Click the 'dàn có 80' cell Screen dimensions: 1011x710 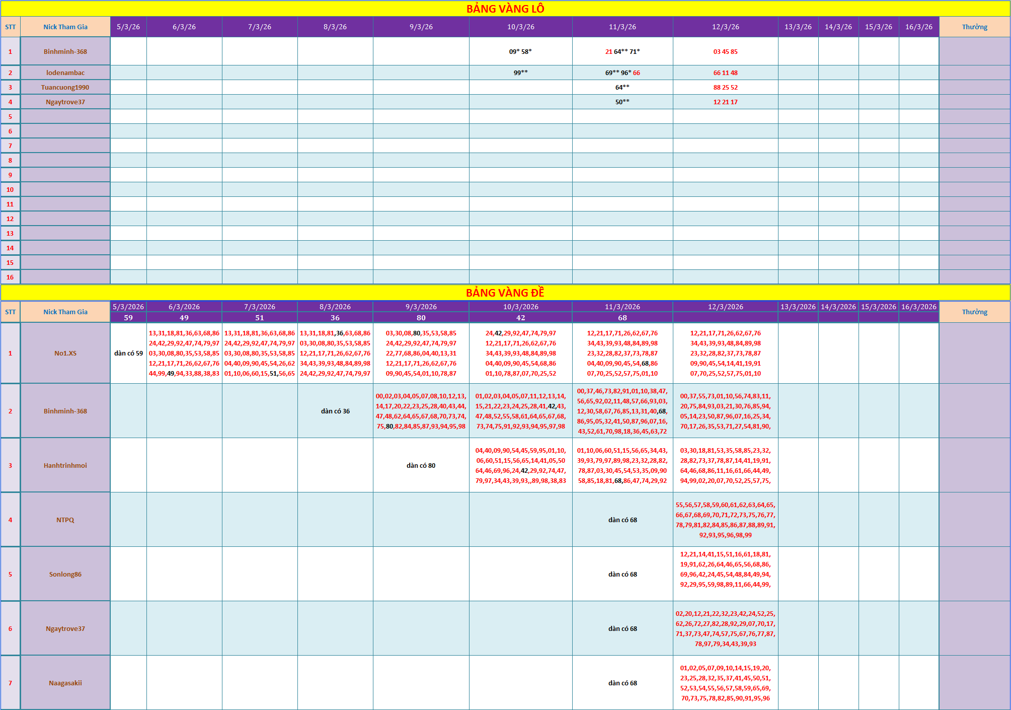(x=421, y=465)
